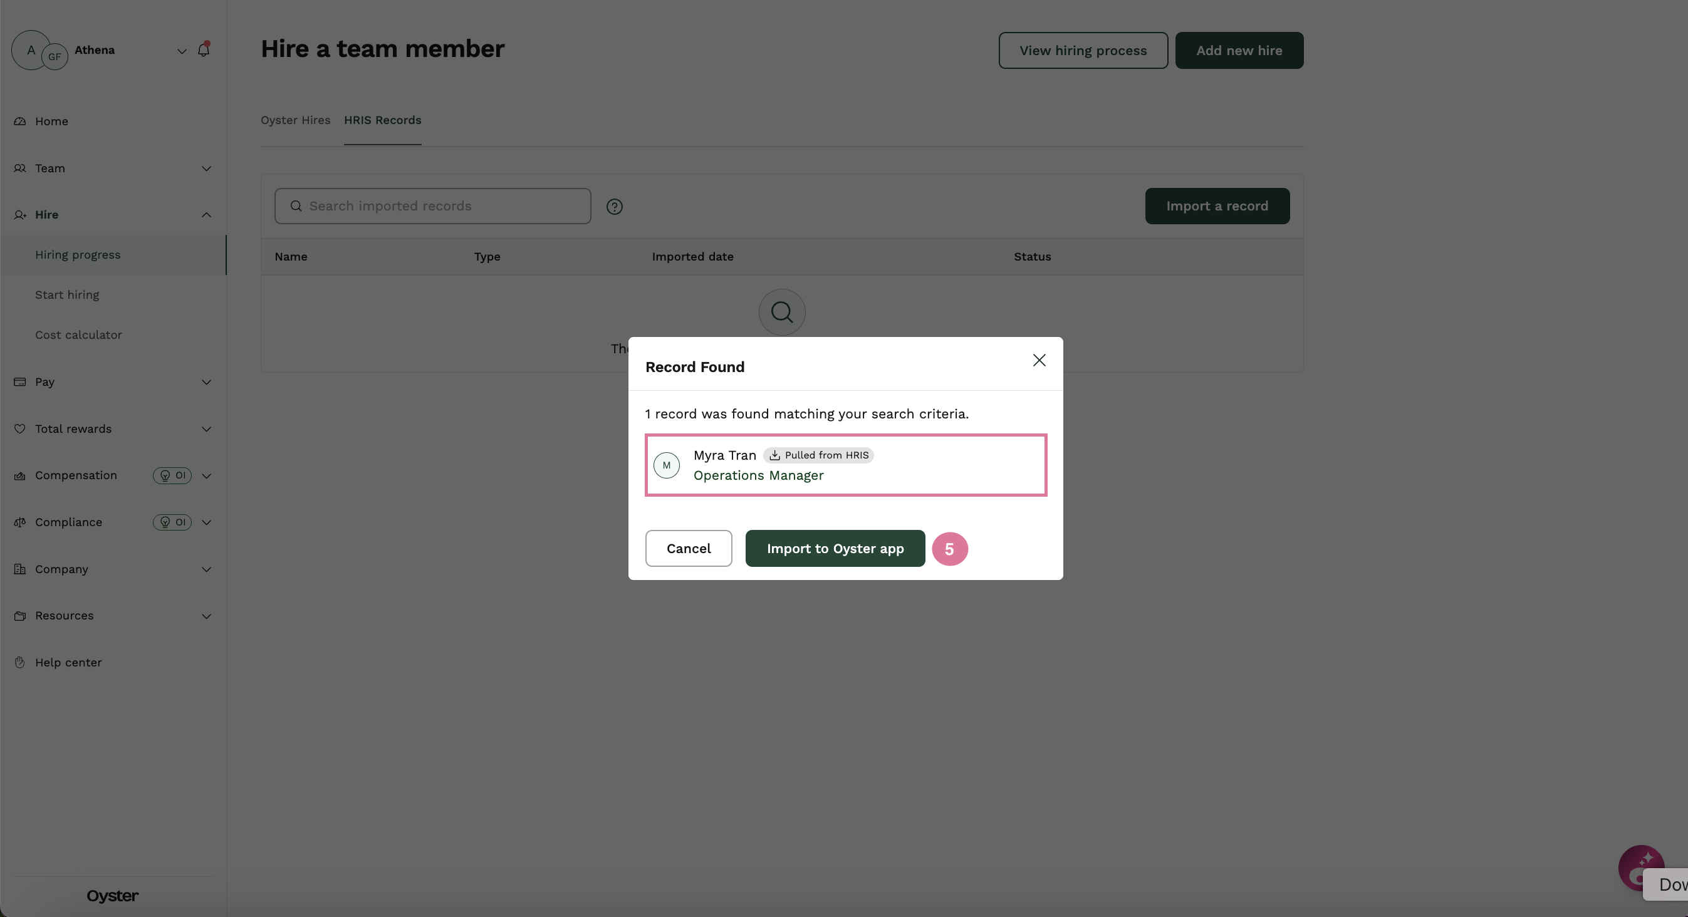Click the Home dashboard icon in sidebar
Viewport: 1688px width, 917px height.
click(19, 121)
